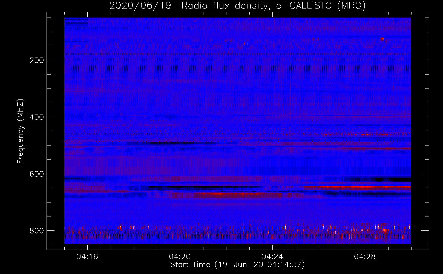Screen dimensions: 443x274
Task: Select the 600 frequency tick label
Action: click(36, 174)
